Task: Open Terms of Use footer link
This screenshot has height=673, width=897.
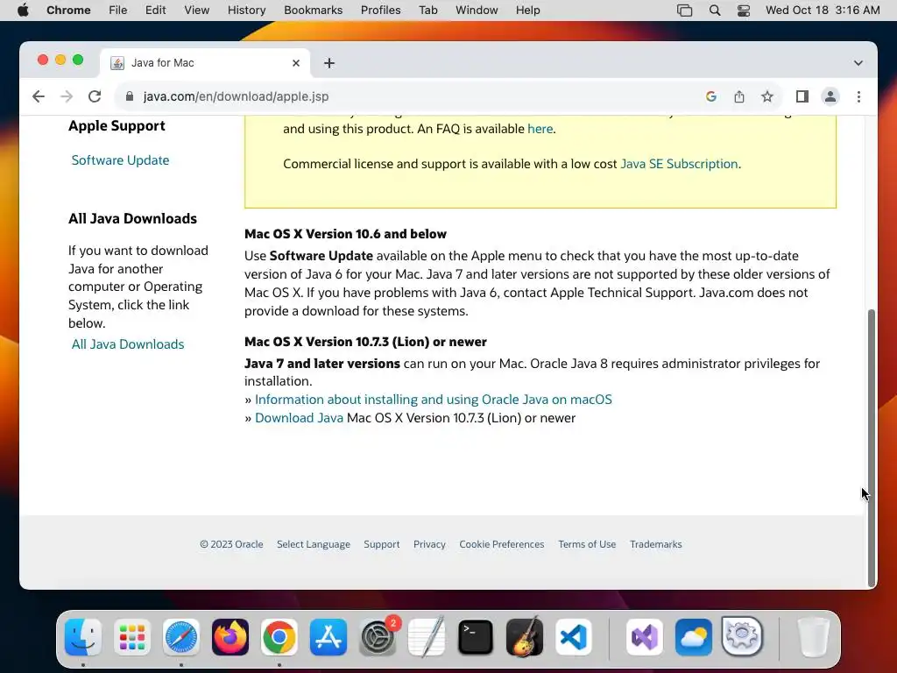Action: (x=587, y=544)
